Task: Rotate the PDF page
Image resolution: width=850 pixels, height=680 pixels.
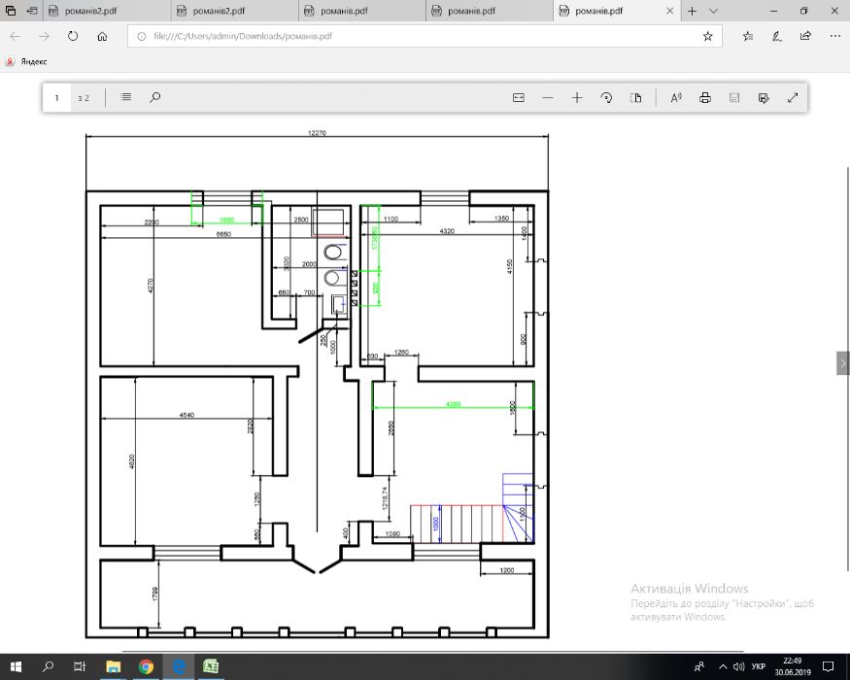Action: pyautogui.click(x=606, y=97)
